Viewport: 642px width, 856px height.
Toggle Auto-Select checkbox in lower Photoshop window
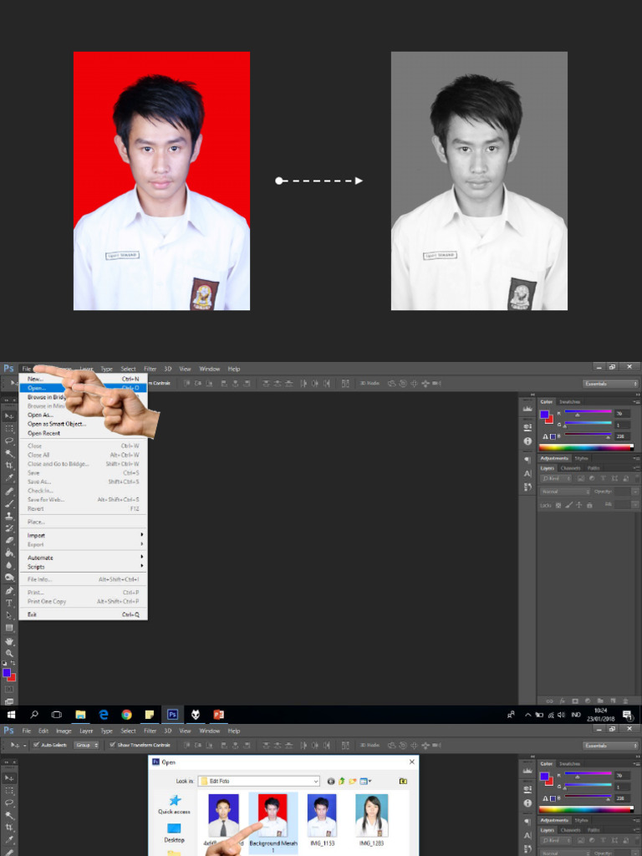pos(36,745)
